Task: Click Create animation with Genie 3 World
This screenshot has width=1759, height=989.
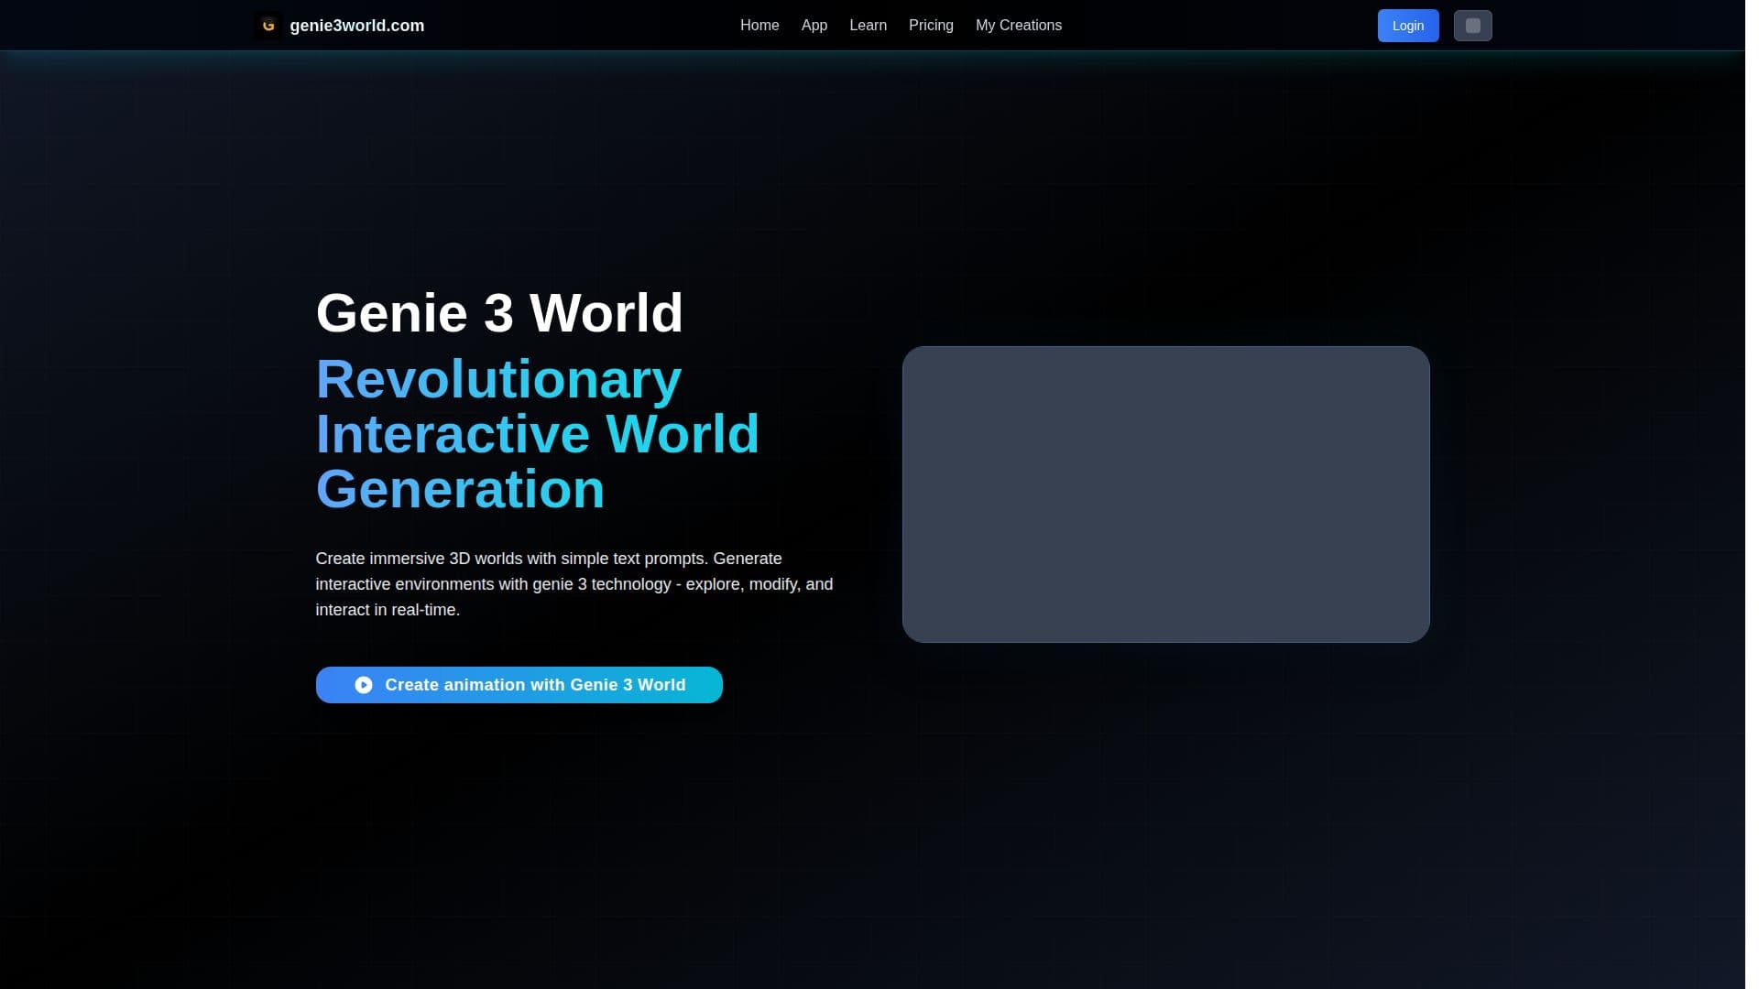Action: pos(519,685)
